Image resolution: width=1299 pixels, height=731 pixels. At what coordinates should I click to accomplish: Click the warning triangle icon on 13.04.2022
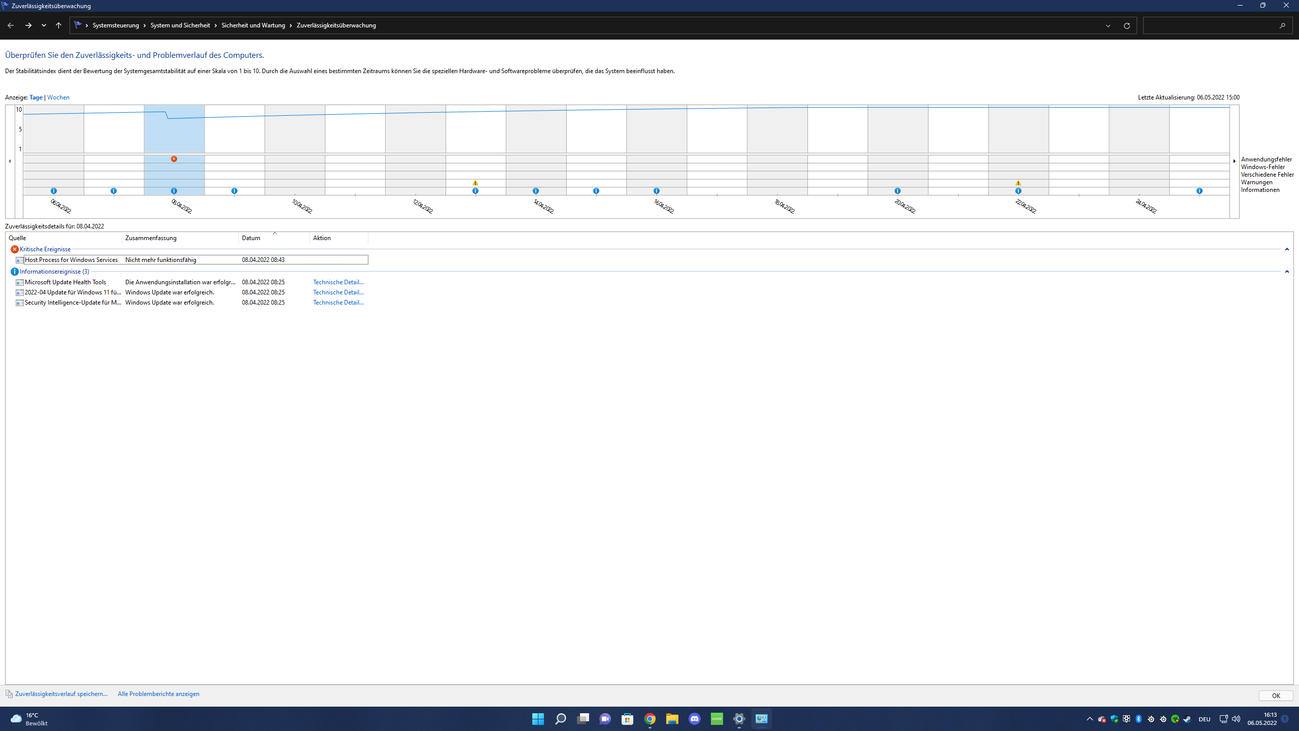(x=475, y=183)
